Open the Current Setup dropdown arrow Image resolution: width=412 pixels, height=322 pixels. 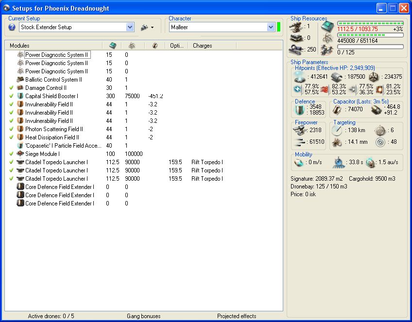click(130, 27)
